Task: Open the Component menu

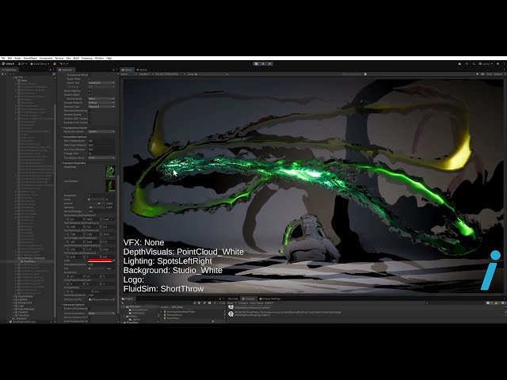Action: [46, 58]
